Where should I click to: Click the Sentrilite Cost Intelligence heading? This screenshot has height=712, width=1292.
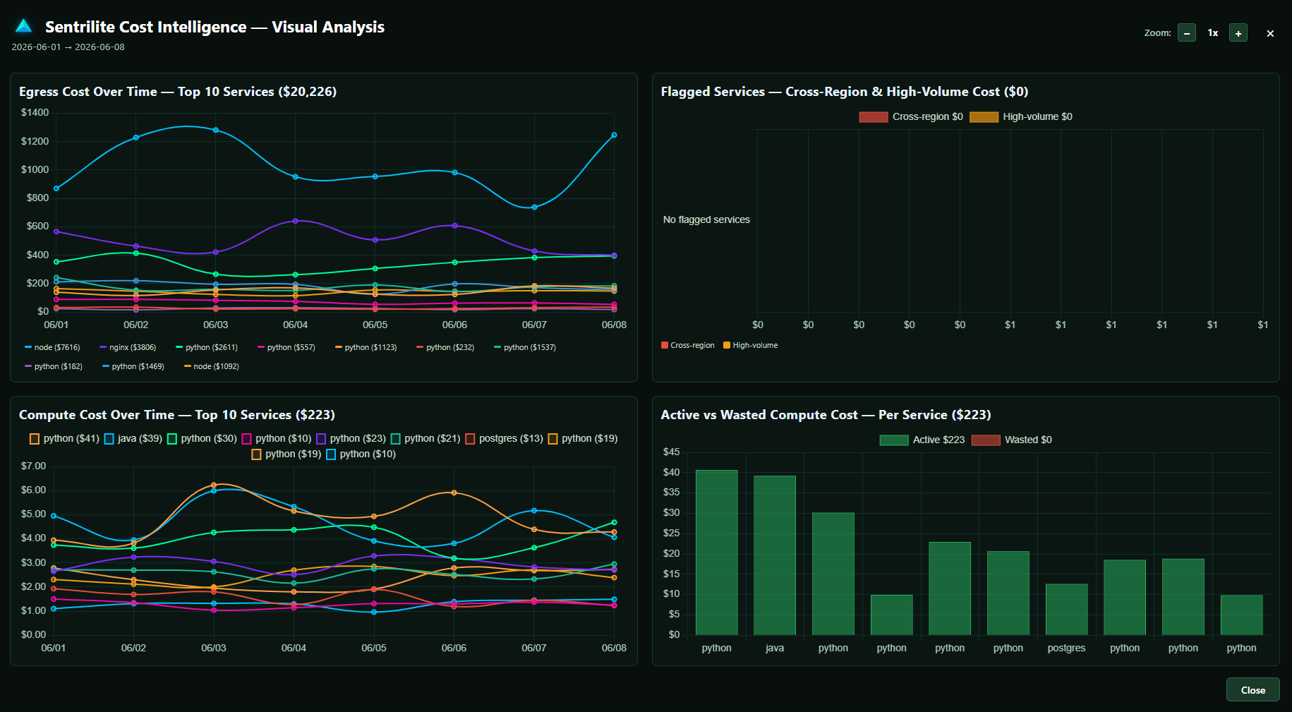(x=215, y=27)
